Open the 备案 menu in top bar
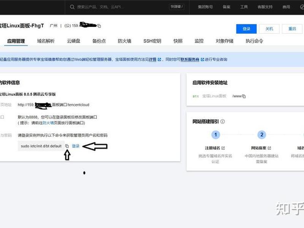Image resolution: width=304 pixels, height=228 pixels. tap(226, 7)
